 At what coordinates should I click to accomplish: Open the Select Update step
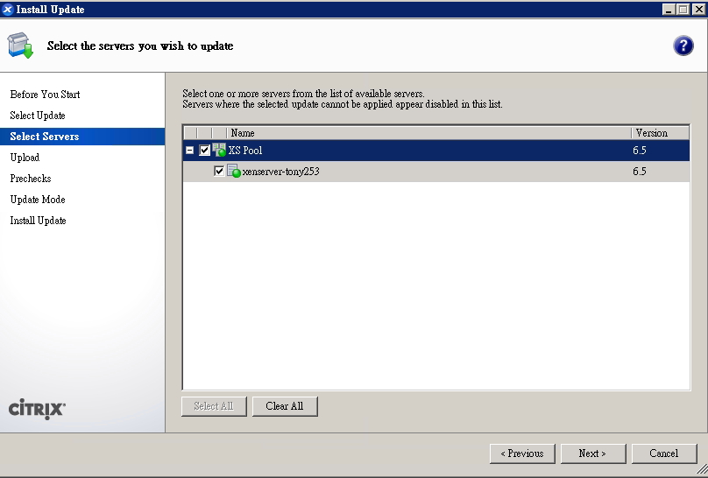tap(38, 116)
